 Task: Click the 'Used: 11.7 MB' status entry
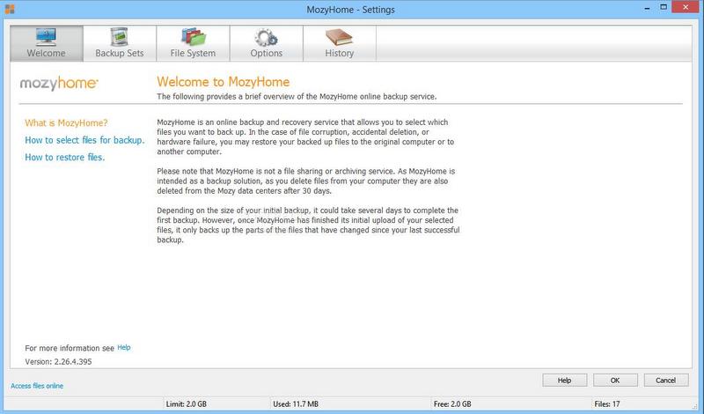coord(296,404)
